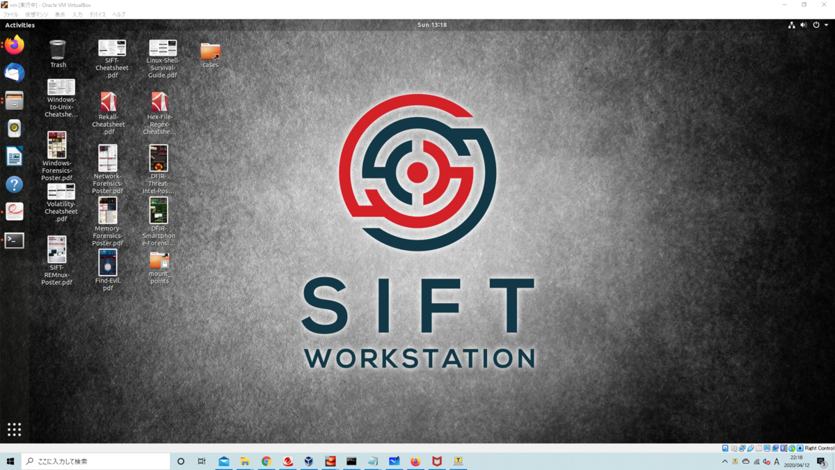Open Windows File Explorer in taskbar
The image size is (835, 470).
click(x=245, y=461)
